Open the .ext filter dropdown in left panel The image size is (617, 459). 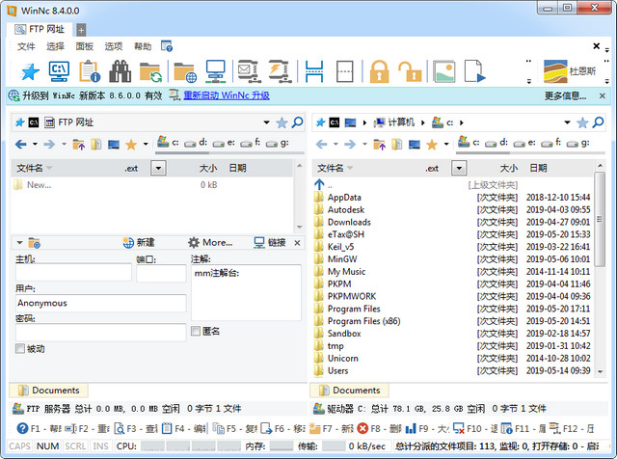158,168
